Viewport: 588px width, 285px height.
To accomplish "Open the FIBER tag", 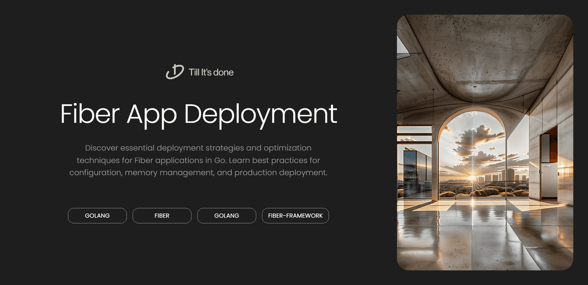I will [x=162, y=215].
